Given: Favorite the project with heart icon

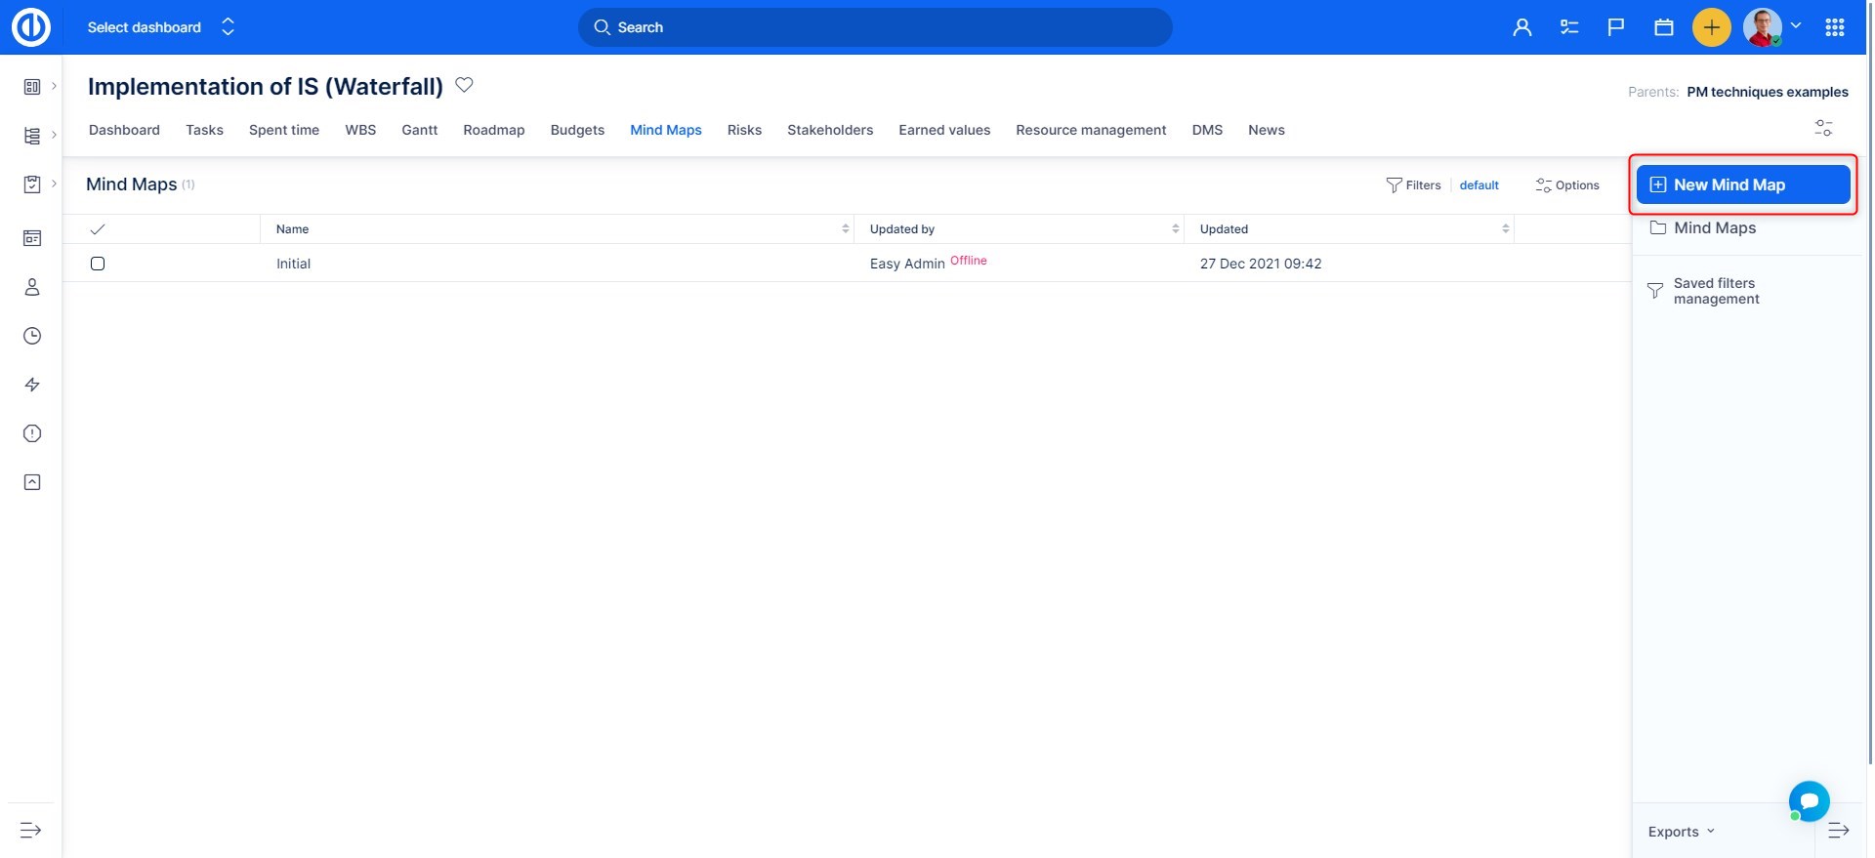Looking at the screenshot, I should coord(465,86).
